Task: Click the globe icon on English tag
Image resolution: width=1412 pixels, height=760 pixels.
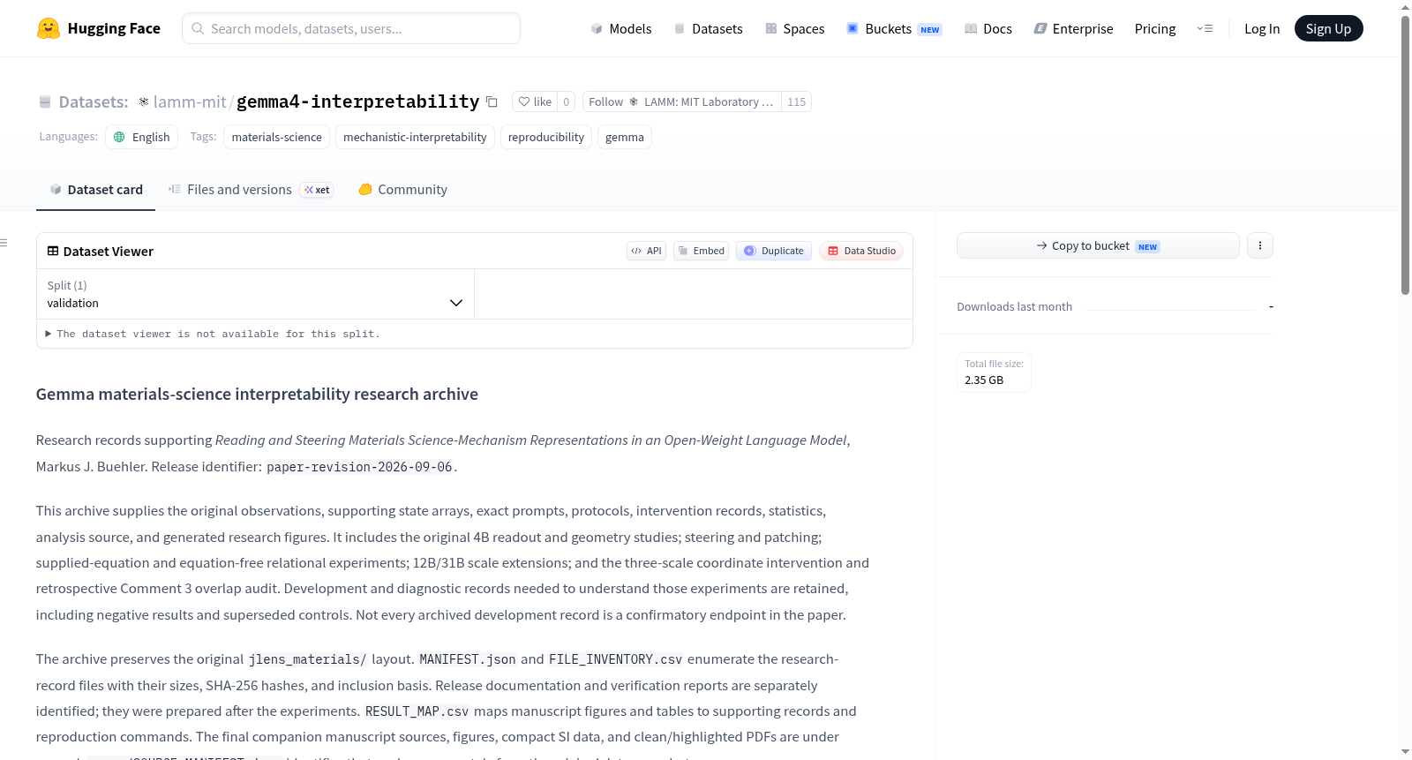Action: 119,137
